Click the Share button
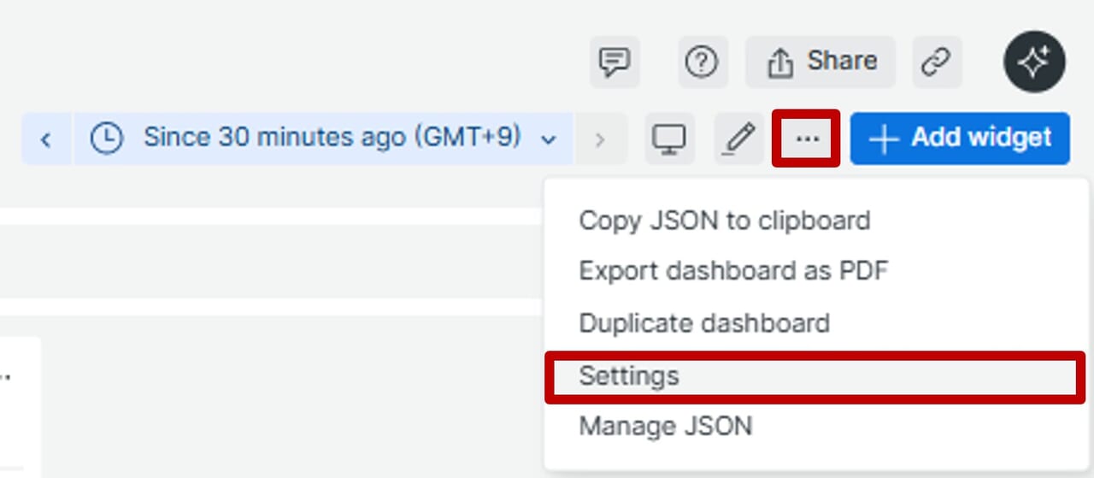This screenshot has width=1094, height=478. 820,62
